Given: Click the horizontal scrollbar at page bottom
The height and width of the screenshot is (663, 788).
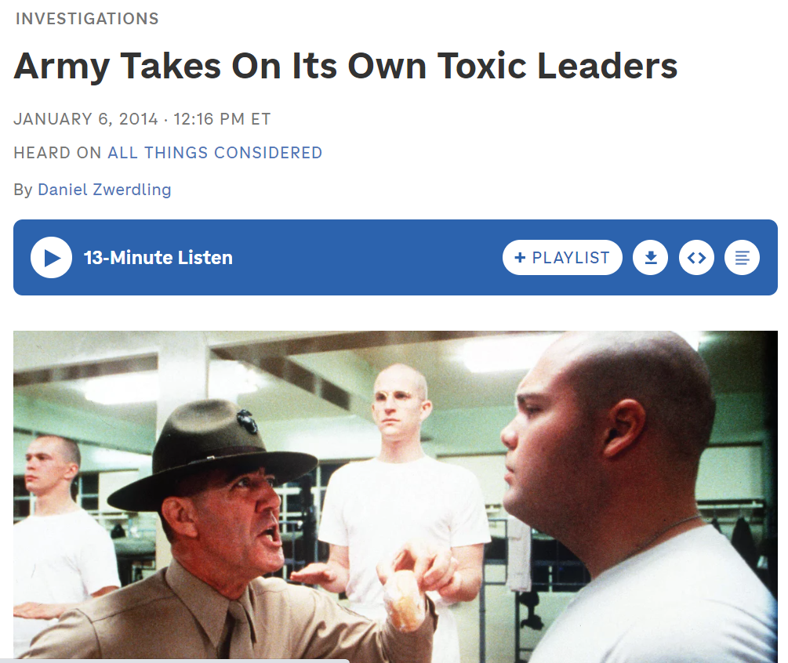Looking at the screenshot, I should [x=174, y=661].
